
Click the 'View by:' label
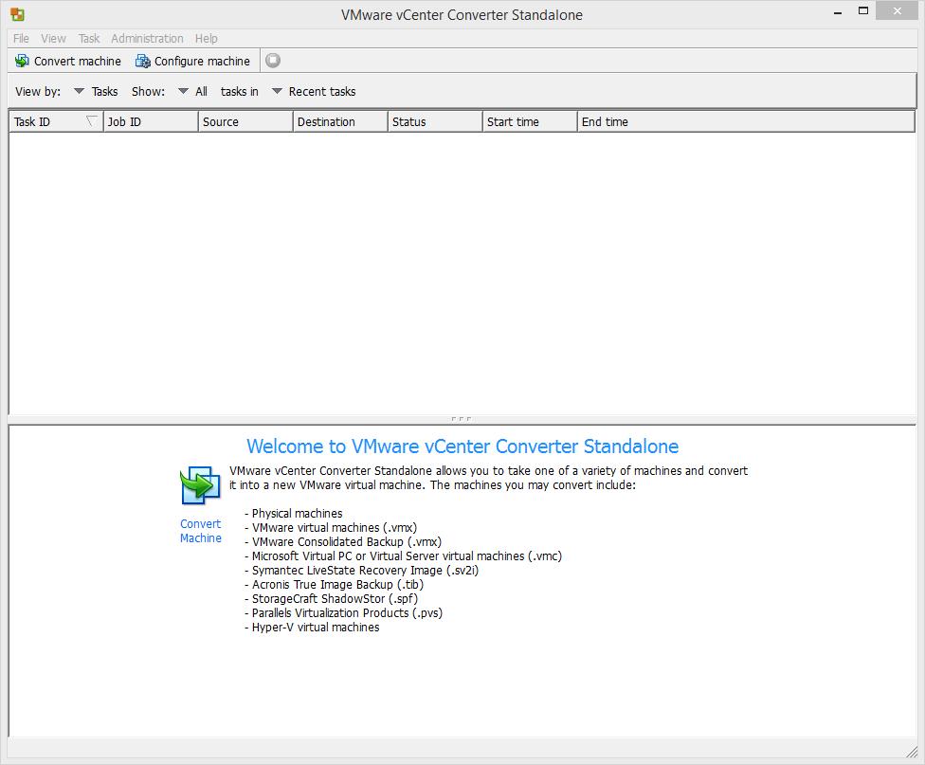coord(38,92)
